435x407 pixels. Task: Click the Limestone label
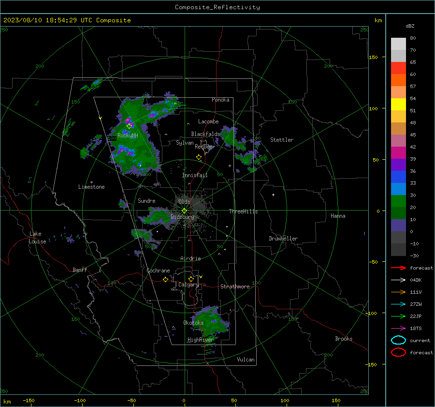91,187
